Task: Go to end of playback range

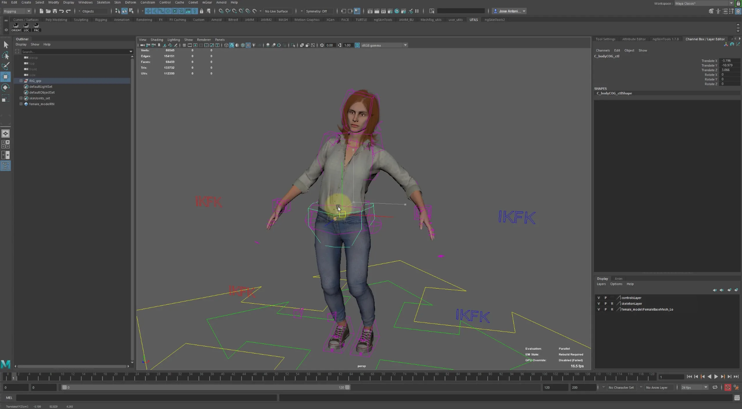Action: (736, 377)
